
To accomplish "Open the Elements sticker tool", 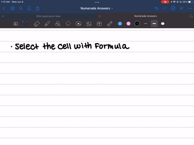I will click(x=78, y=24).
